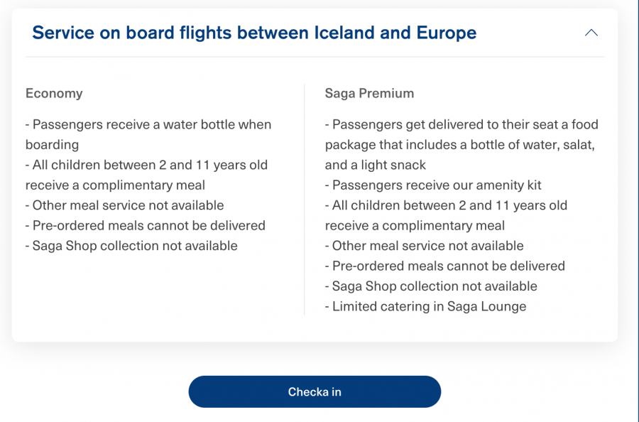The height and width of the screenshot is (422, 639).
Task: Click the vertical divider between the two columns
Action: pos(305,199)
